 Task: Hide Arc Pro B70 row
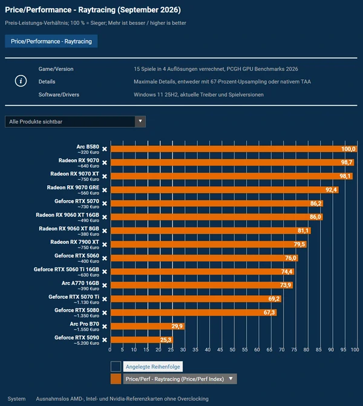coord(104,327)
